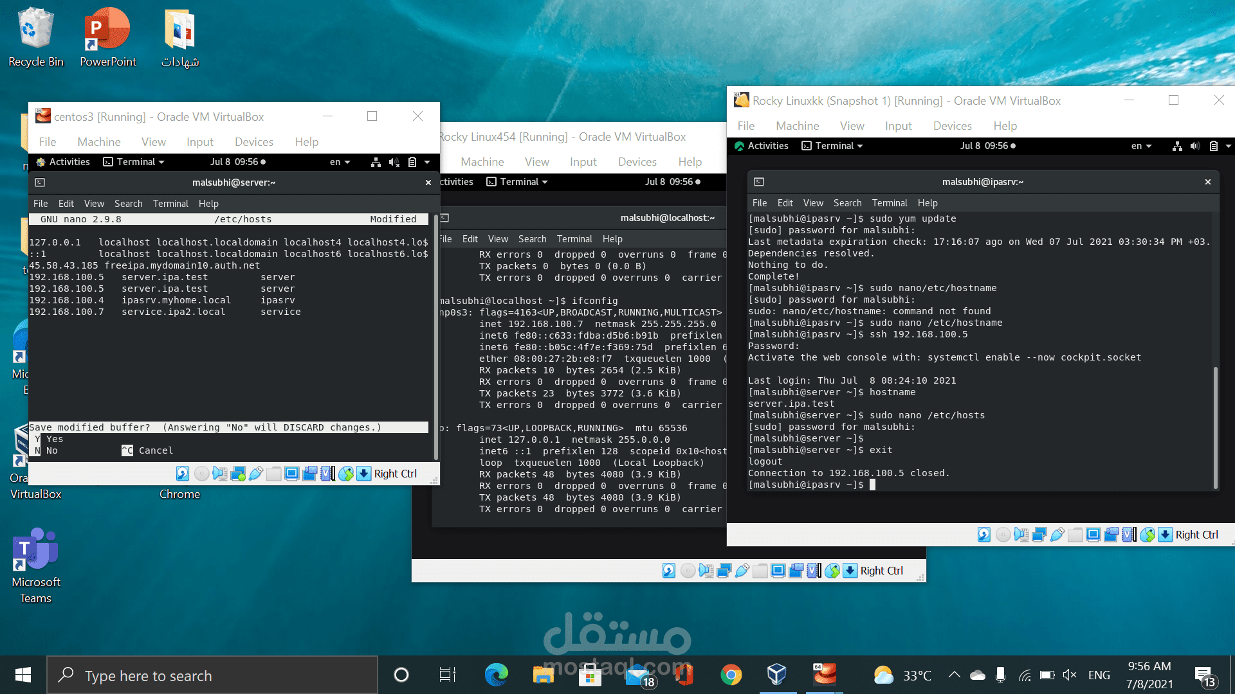Click hard disk indicator in Rocky Linux454 status bar
Viewport: 1235px width, 694px height.
[669, 571]
